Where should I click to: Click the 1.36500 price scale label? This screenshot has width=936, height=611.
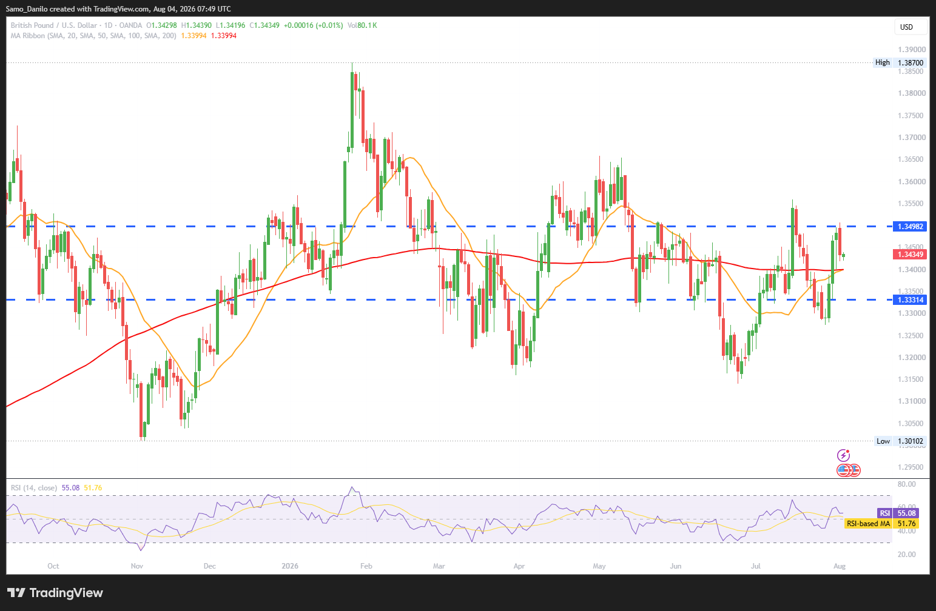(x=912, y=159)
